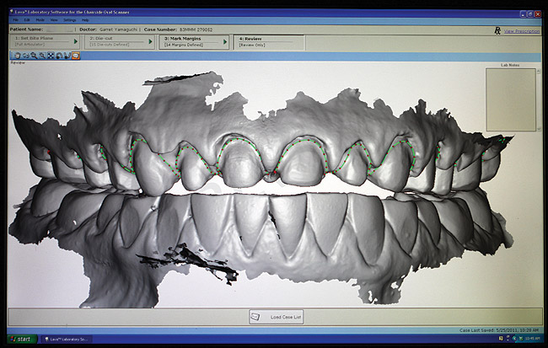Open the File menu
Viewport: 548px width, 348px height.
[x=14, y=19]
